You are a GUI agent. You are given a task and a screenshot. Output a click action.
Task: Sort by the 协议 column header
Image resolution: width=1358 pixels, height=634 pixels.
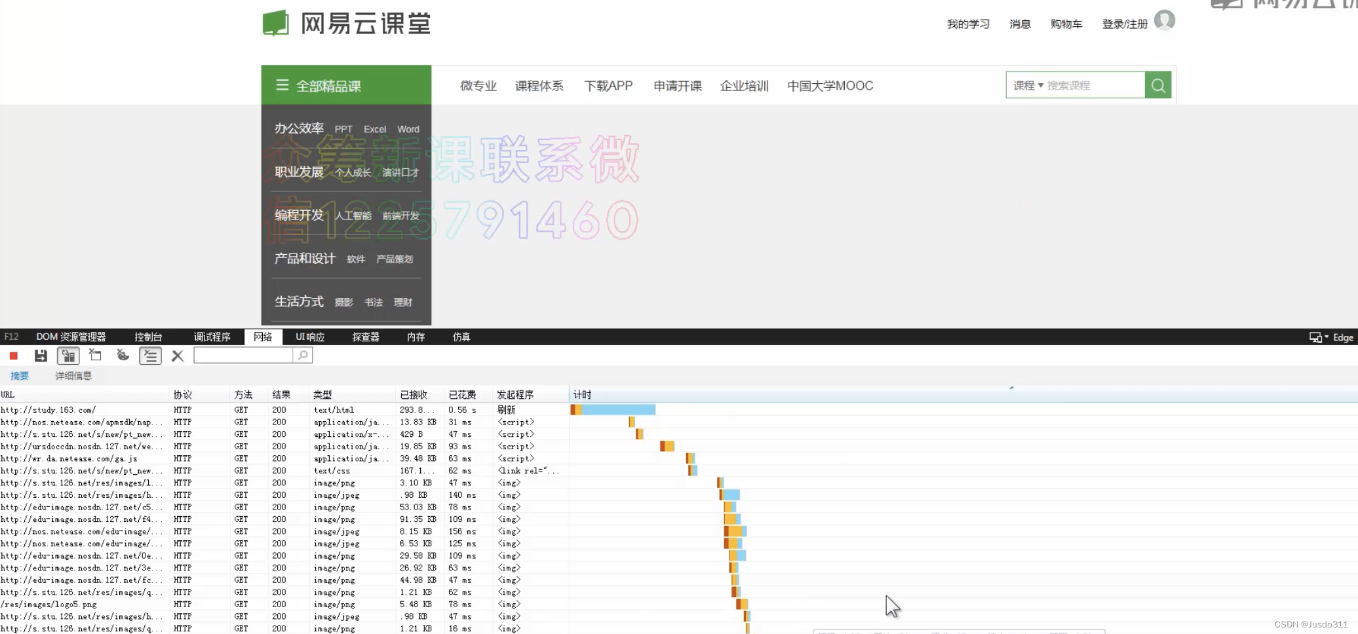[x=200, y=394]
